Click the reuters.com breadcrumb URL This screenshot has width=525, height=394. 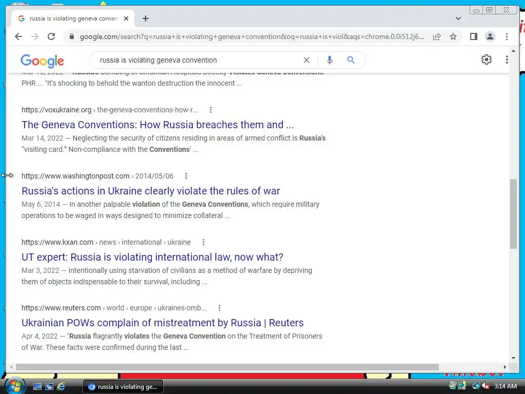pos(114,308)
